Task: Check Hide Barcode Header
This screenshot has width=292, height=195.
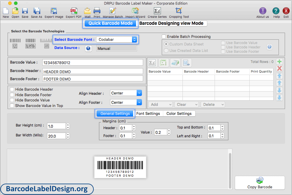Action: [12, 89]
